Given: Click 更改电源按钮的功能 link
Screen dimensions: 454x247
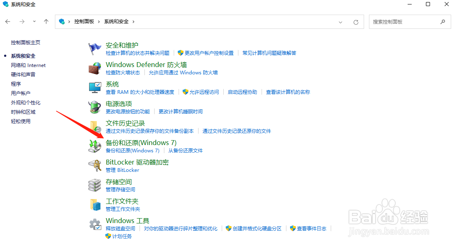Looking at the screenshot, I should point(128,112).
